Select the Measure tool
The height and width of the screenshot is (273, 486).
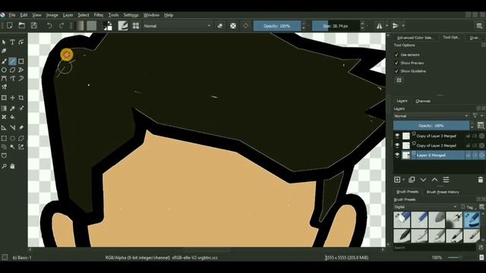(12, 127)
